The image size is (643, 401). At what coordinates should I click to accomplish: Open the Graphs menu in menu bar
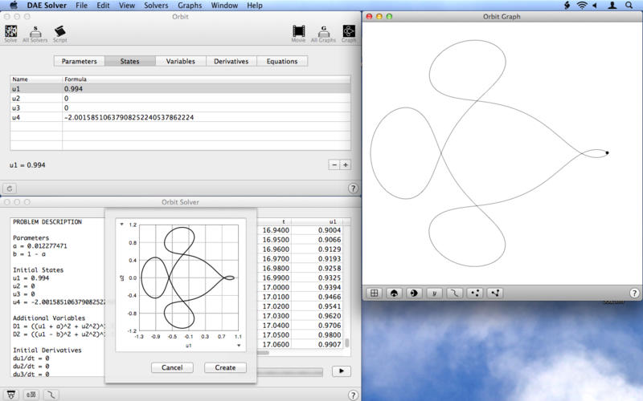click(190, 6)
